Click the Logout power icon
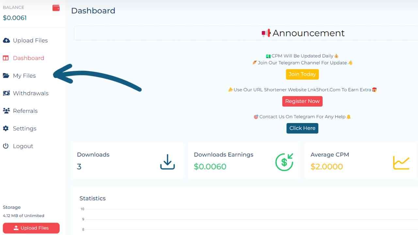Viewport: 418px width, 235px height. (6, 146)
